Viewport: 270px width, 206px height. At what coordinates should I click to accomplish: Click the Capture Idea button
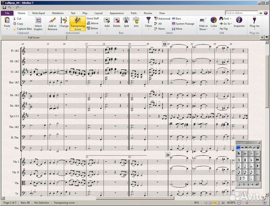coord(24,29)
